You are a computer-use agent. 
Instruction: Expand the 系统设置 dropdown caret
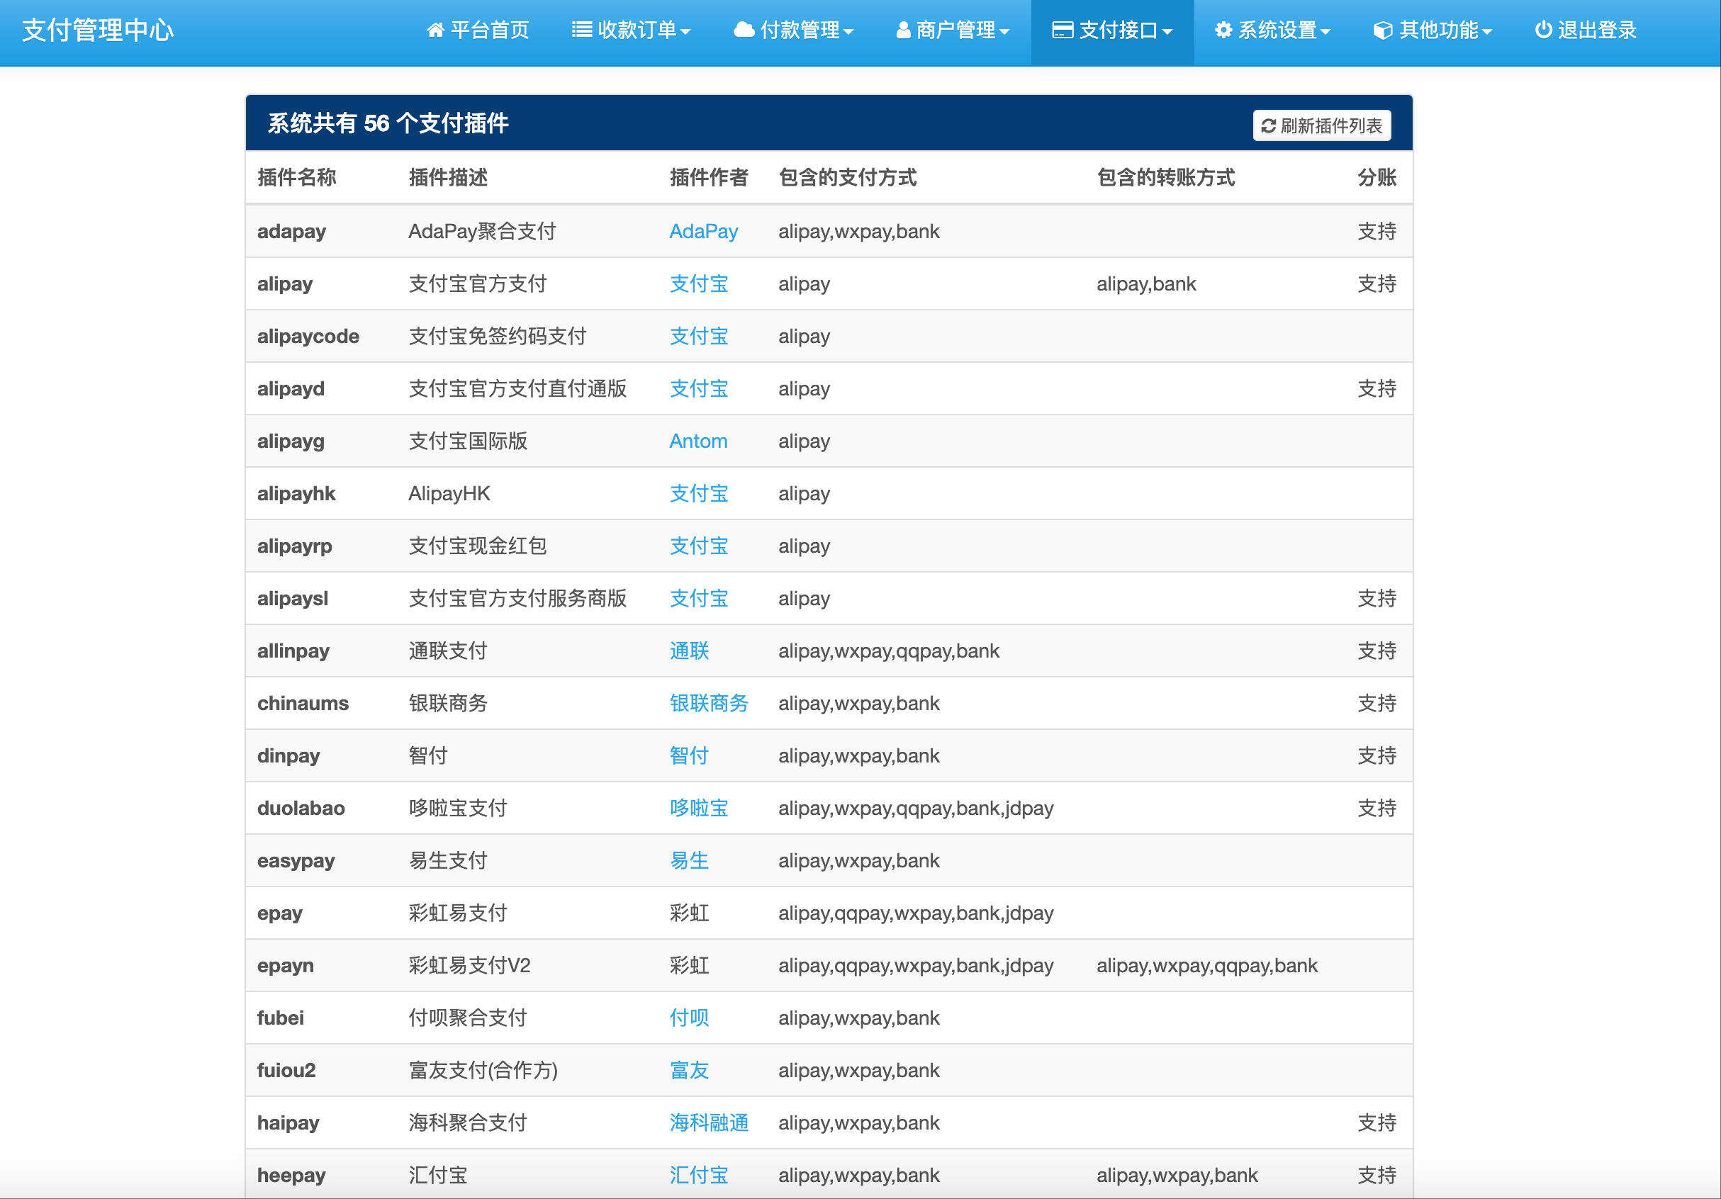(1325, 31)
